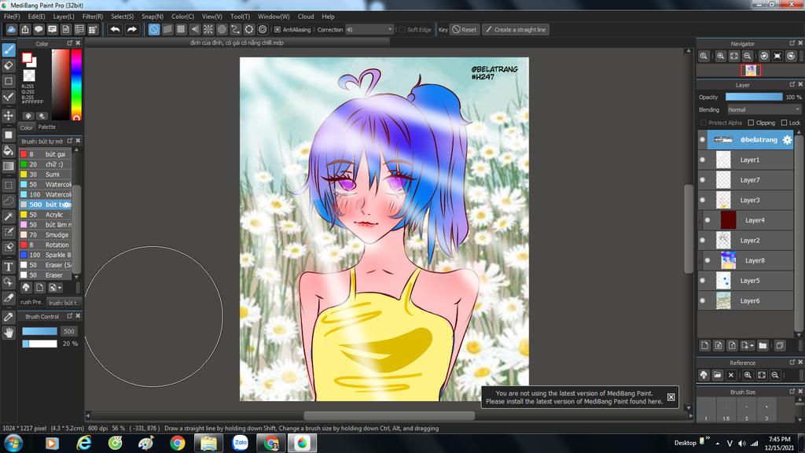Open settings gear on @belatrang layer
Viewport: 805px width, 453px height.
point(787,140)
